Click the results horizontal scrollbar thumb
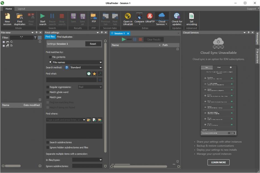 (x=140, y=167)
